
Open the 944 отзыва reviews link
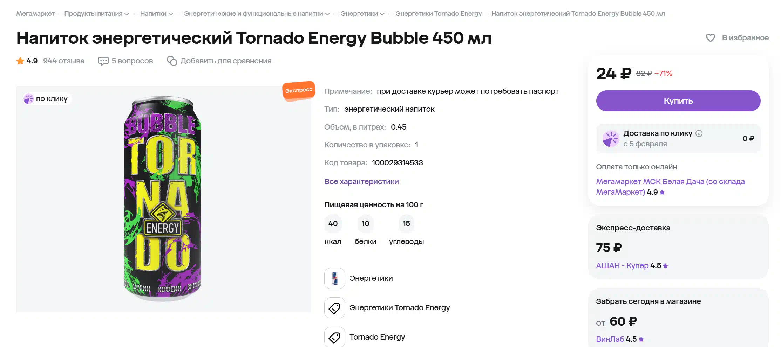64,61
